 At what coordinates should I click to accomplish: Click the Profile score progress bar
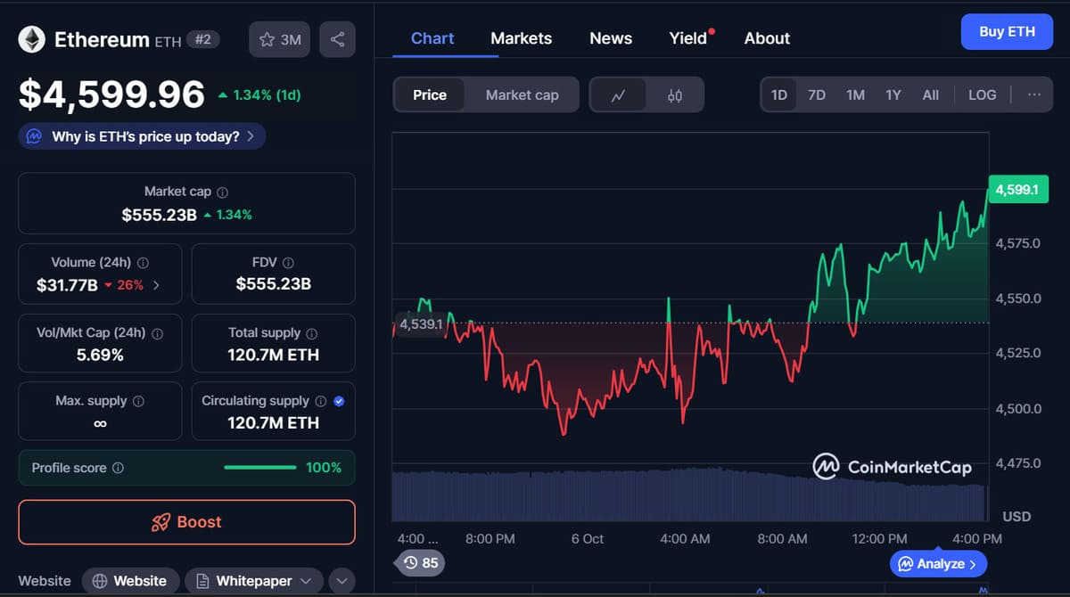(x=259, y=468)
